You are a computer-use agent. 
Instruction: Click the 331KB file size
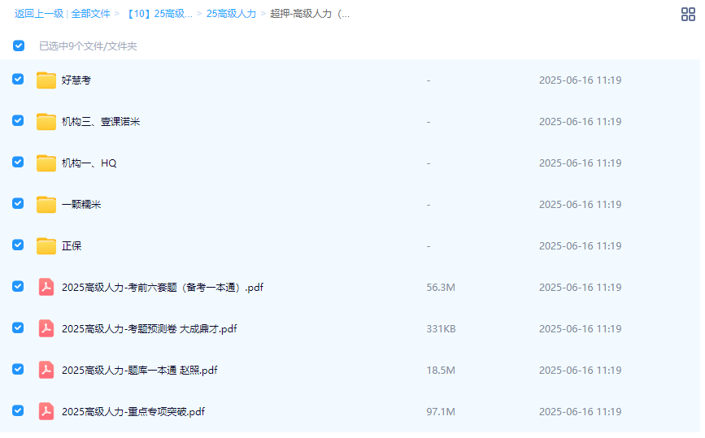(x=441, y=329)
